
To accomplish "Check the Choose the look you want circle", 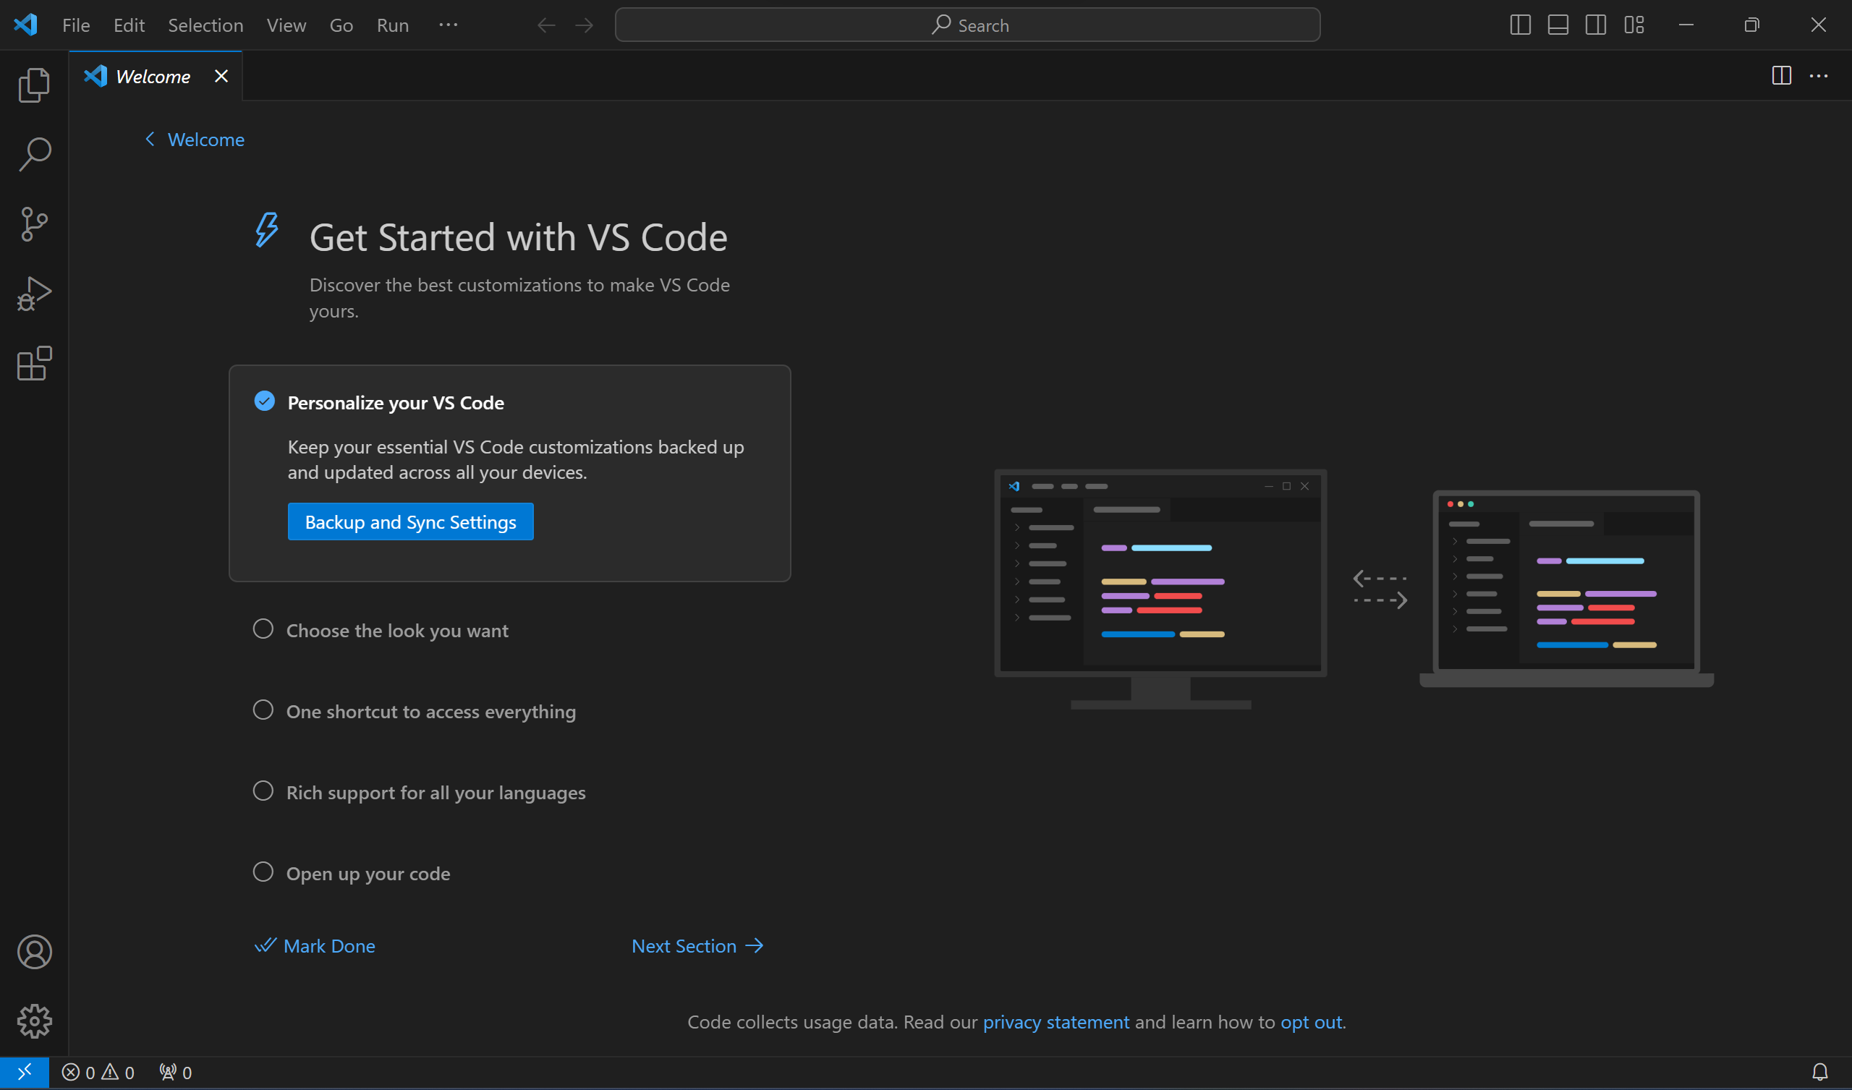I will pos(263,629).
